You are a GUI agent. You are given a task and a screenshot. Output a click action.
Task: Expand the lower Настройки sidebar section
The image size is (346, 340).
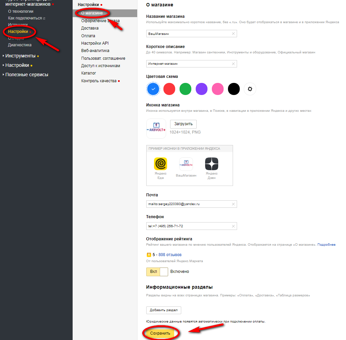(x=17, y=65)
